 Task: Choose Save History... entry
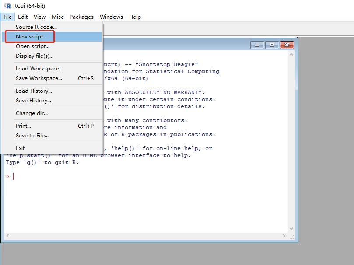pos(33,101)
